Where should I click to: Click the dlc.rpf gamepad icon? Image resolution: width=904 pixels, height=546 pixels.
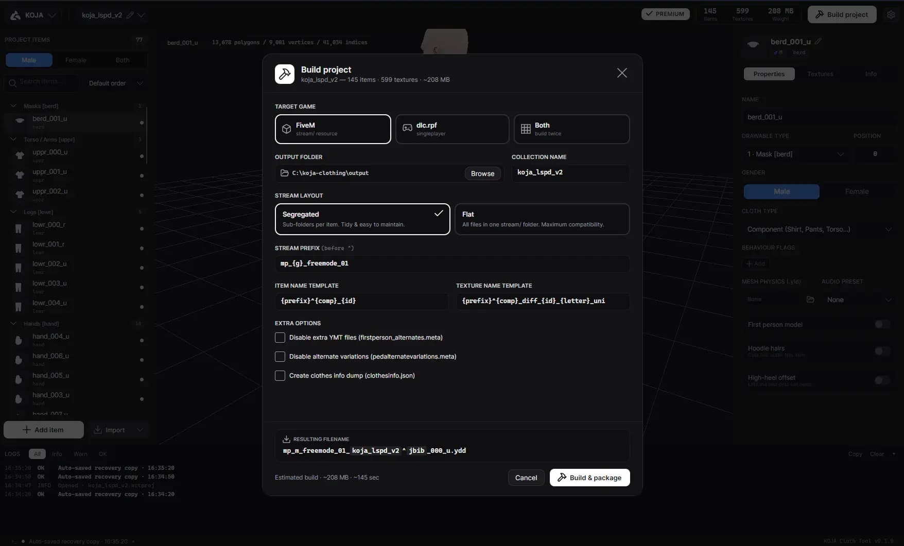(x=407, y=128)
